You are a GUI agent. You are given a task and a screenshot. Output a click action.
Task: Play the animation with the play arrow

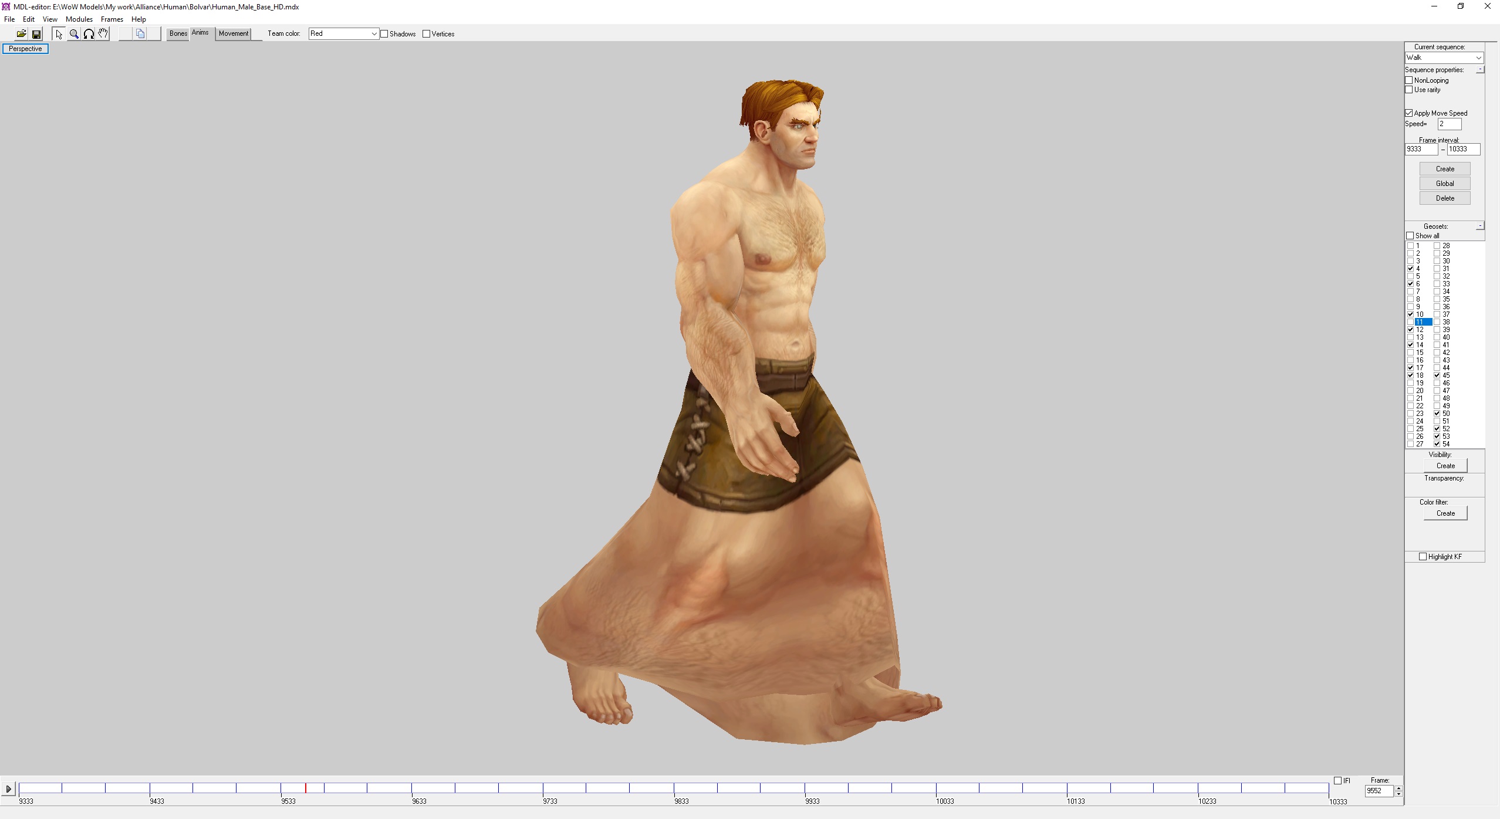coord(8,789)
